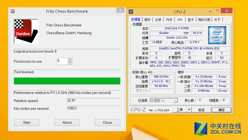This screenshot has width=248, height=140.
Task: Click the revision value R0
Action: tap(222, 58)
